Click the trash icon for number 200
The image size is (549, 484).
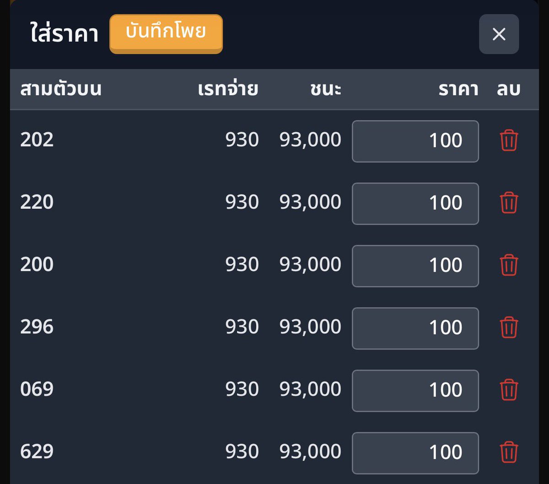coord(509,265)
